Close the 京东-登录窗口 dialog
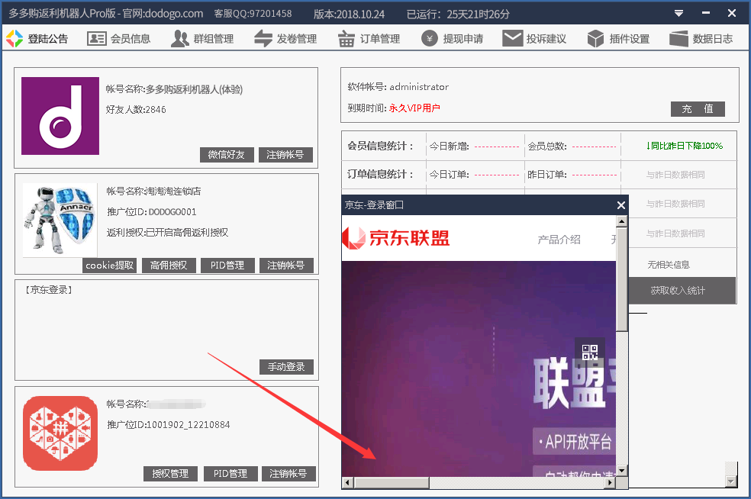Image resolution: width=751 pixels, height=499 pixels. click(621, 205)
